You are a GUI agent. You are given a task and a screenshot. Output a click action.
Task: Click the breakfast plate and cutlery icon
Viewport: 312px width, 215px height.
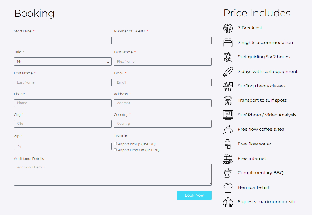pyautogui.click(x=228, y=28)
